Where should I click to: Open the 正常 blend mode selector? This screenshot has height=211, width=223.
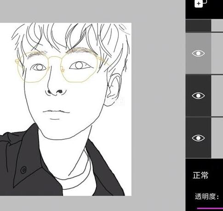click(x=200, y=175)
